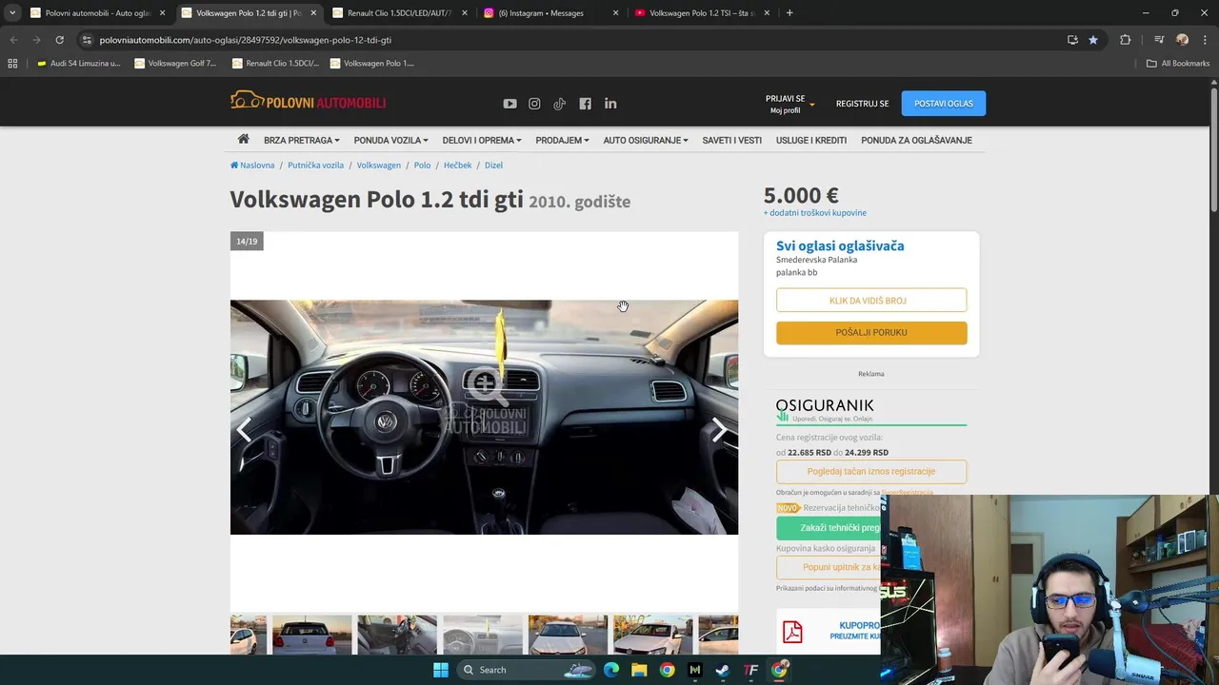Open the Instagram social icon in site header

tap(534, 104)
